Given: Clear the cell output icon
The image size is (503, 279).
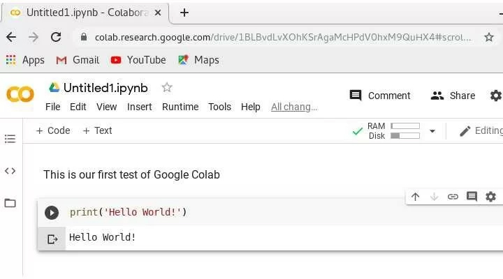Looking at the screenshot, I should [52, 239].
